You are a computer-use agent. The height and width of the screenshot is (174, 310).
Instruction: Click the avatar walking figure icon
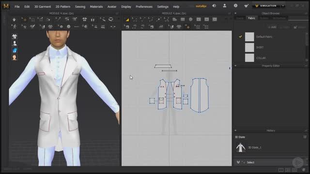(x=14, y=27)
